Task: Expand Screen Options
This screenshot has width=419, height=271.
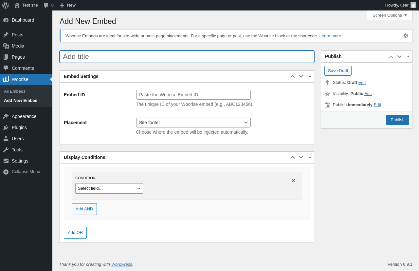Action: [x=390, y=15]
